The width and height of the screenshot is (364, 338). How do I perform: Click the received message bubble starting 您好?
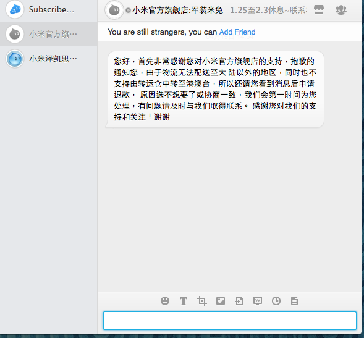click(x=214, y=90)
